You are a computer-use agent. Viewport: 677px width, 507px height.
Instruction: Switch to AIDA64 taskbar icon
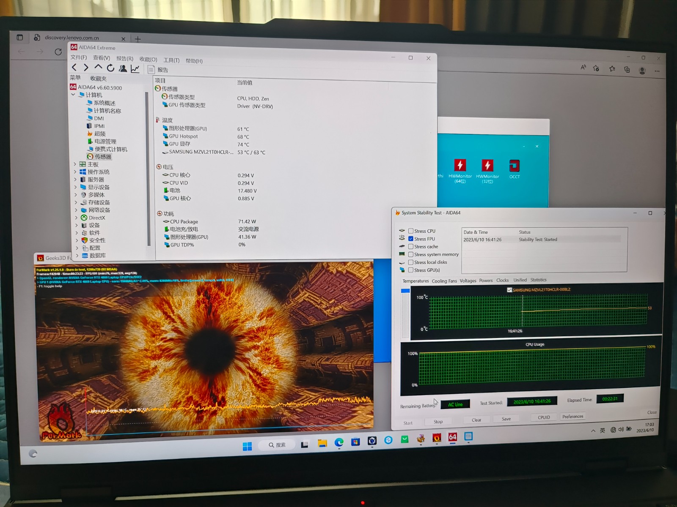452,437
